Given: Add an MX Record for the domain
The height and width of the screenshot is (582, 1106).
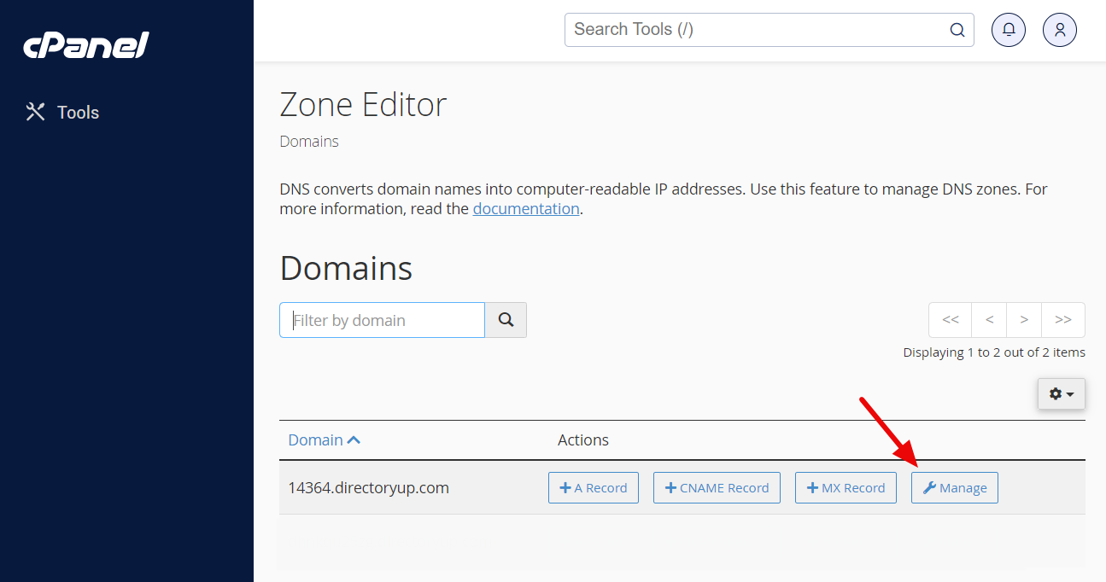Looking at the screenshot, I should (846, 488).
